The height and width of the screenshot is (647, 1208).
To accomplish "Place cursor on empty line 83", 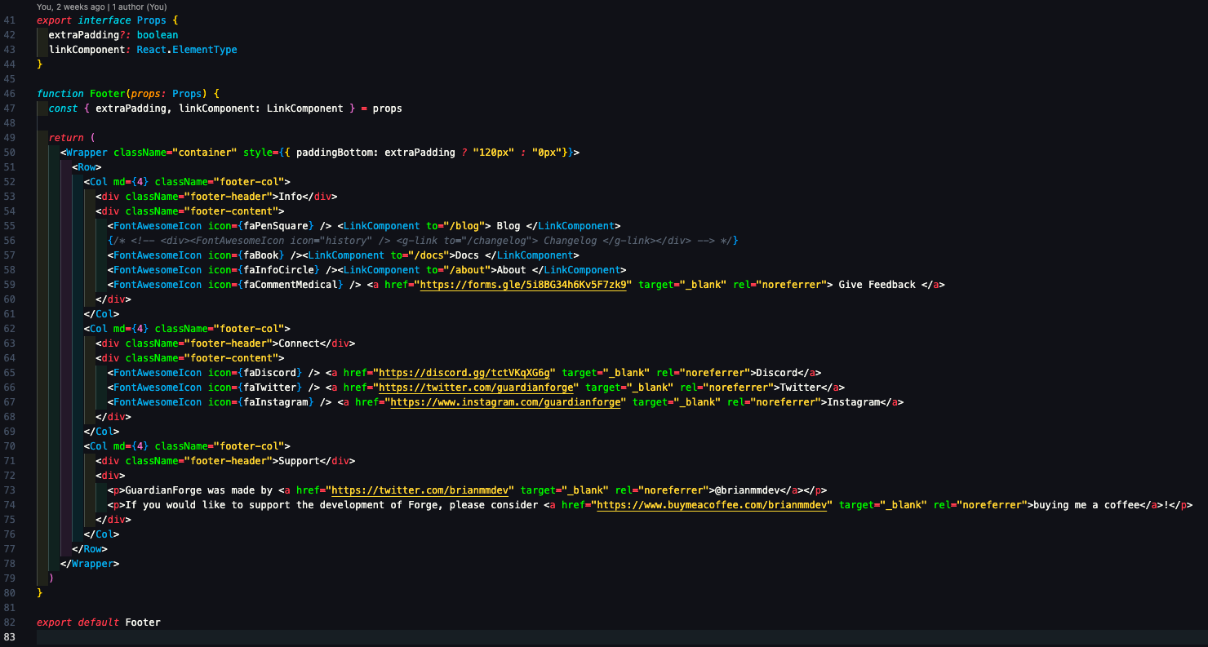I will [x=620, y=637].
